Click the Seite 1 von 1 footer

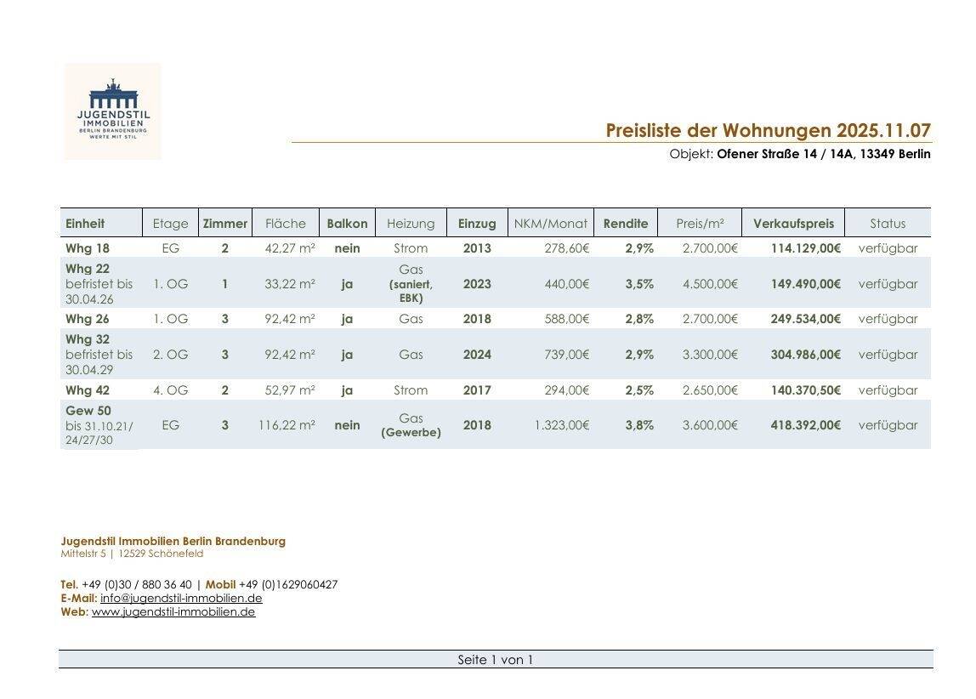pyautogui.click(x=496, y=658)
